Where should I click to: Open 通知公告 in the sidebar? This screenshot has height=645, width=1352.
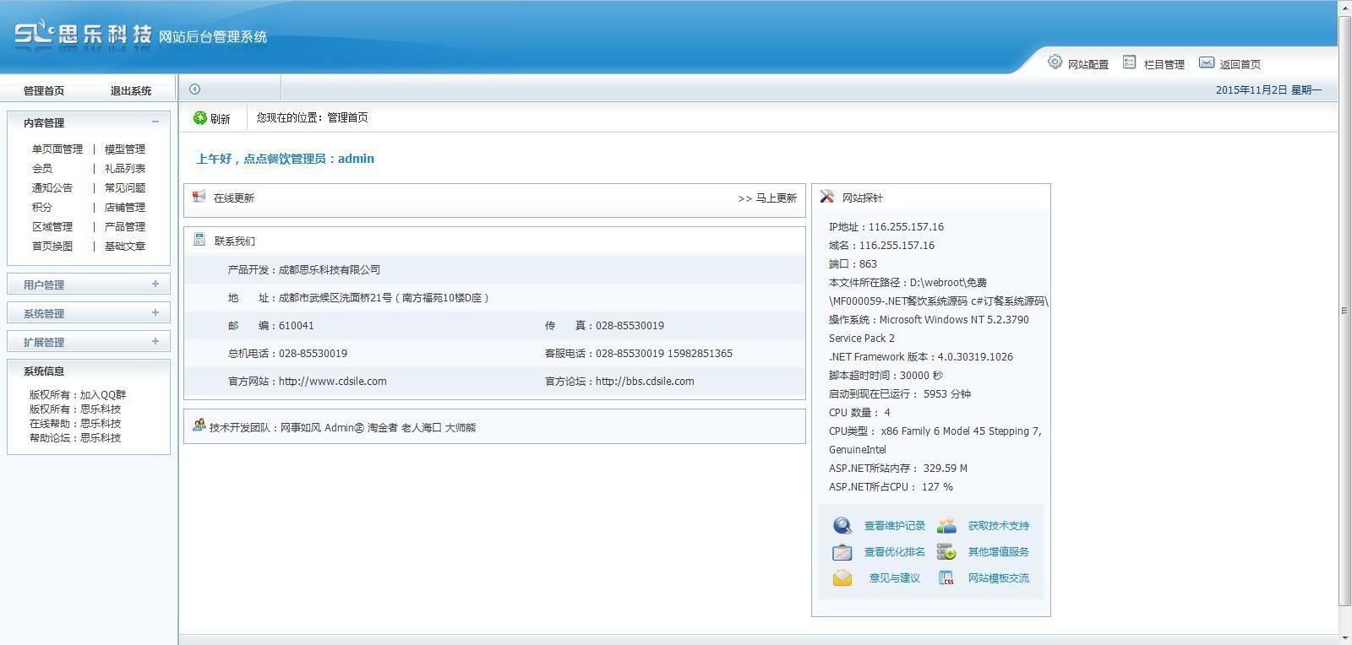[x=52, y=187]
